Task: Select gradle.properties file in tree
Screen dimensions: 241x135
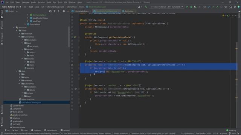Action: 19,115
